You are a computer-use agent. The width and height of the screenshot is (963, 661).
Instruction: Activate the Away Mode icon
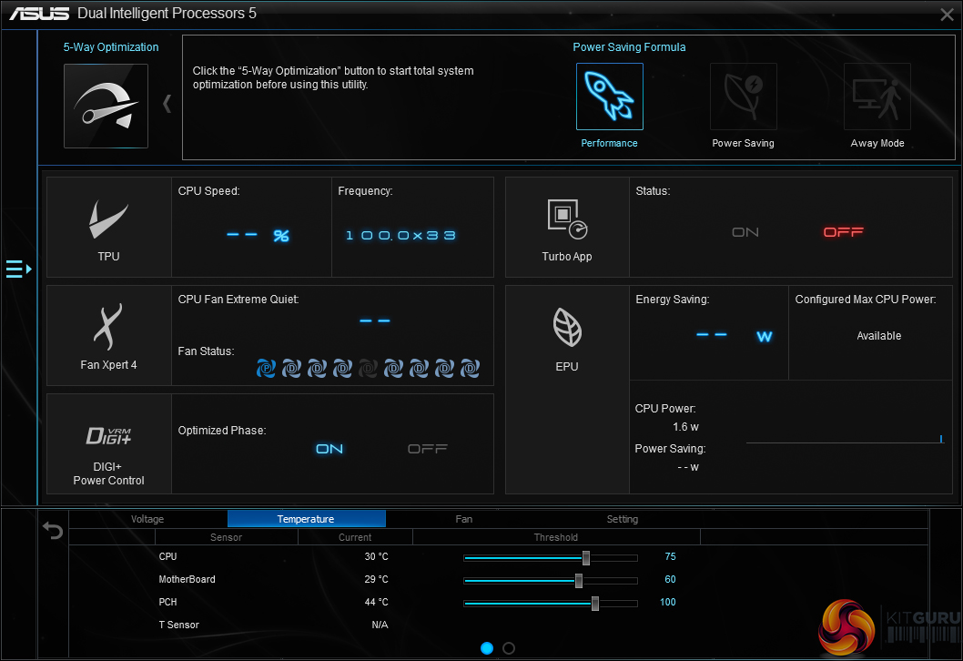(877, 97)
